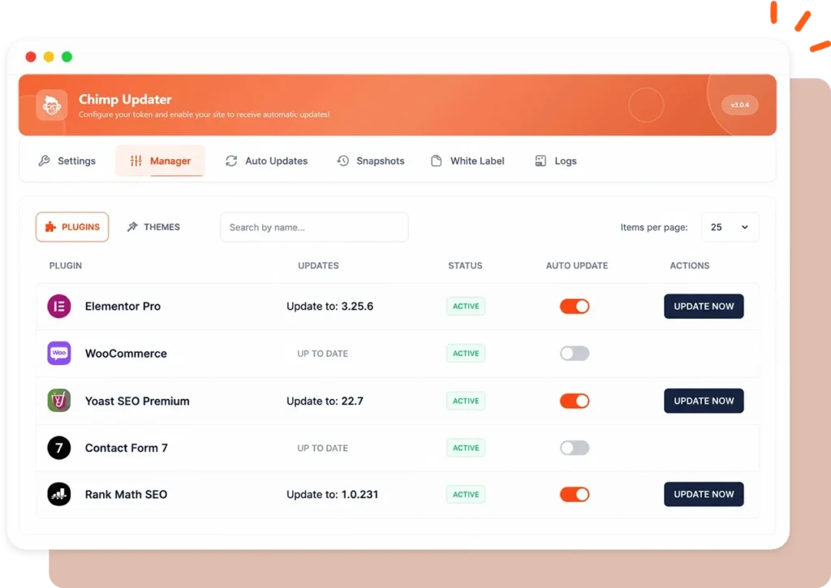This screenshot has width=831, height=588.
Task: Click the Yoast SEO Premium plugin icon
Action: (58, 401)
